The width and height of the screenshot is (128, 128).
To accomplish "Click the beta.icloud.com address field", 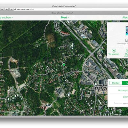I will (71, 9).
